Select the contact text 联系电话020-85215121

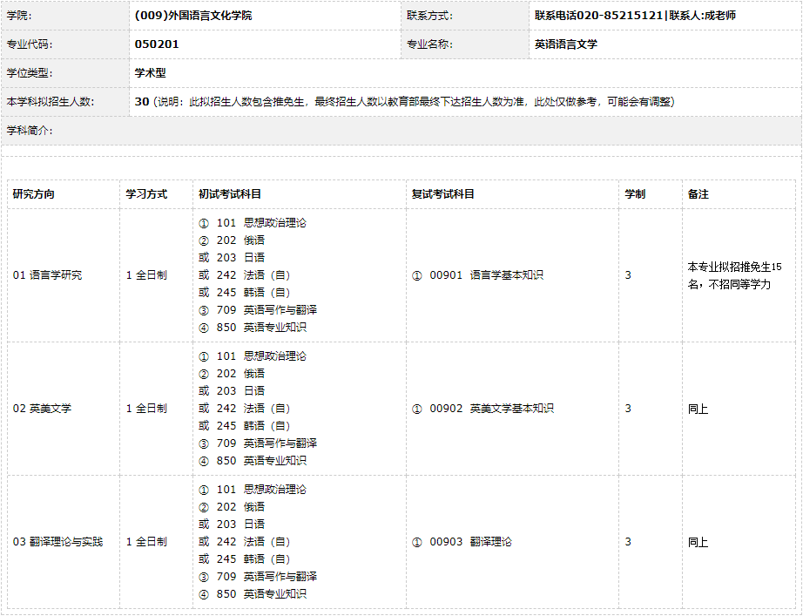(598, 16)
